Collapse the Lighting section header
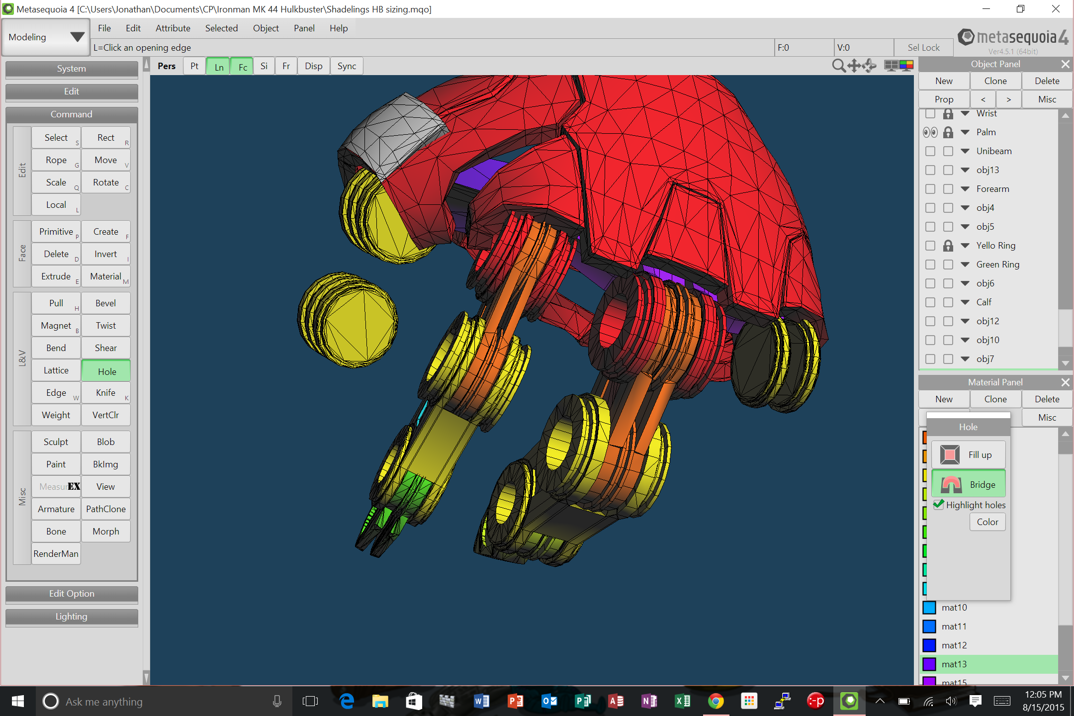The width and height of the screenshot is (1074, 716). [72, 617]
